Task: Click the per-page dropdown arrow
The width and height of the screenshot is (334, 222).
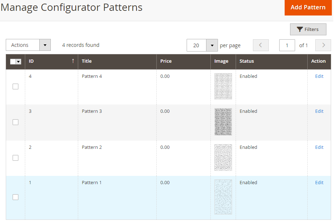Action: pyautogui.click(x=212, y=45)
